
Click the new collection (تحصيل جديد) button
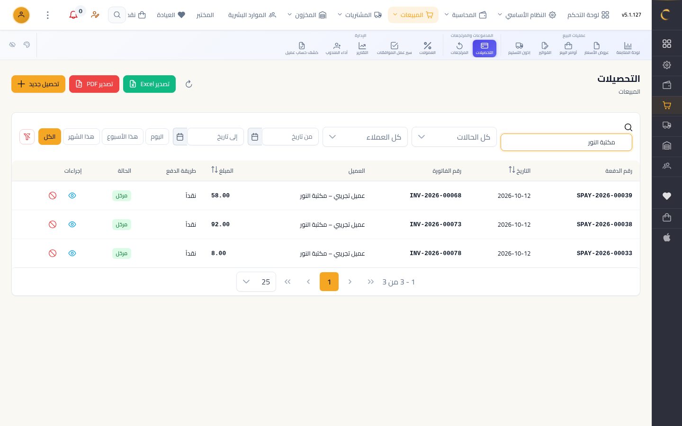pos(38,84)
